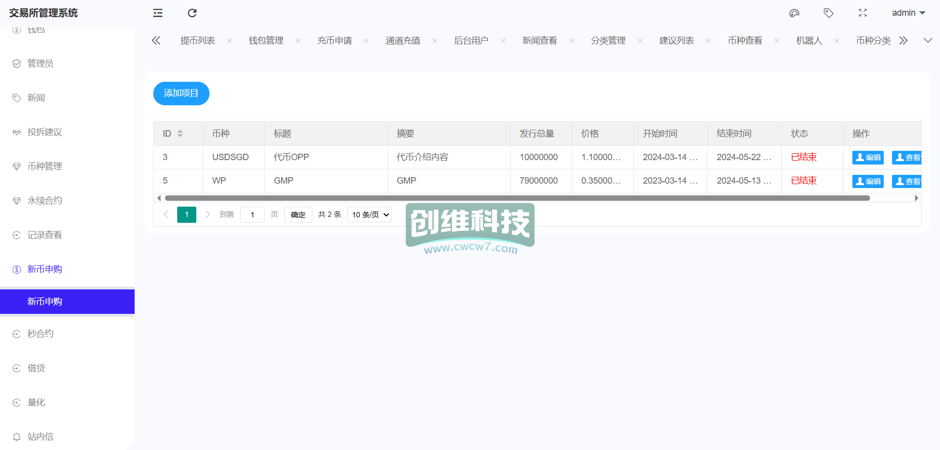Collapse the sidebar with the menu icon
The height and width of the screenshot is (450, 940).
(158, 13)
